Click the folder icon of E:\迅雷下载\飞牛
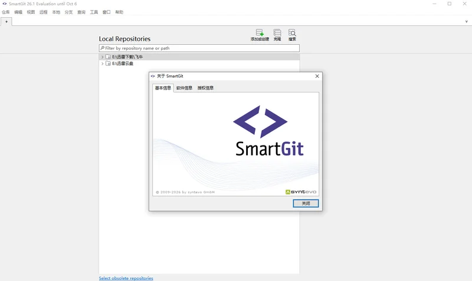 (x=108, y=57)
